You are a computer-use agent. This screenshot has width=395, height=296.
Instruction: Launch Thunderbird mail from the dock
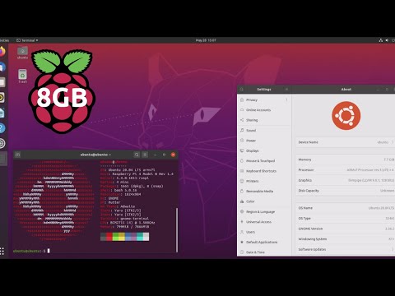[x=2, y=67]
